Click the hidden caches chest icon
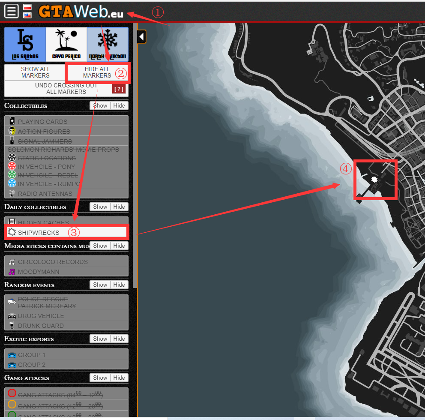 (12, 221)
